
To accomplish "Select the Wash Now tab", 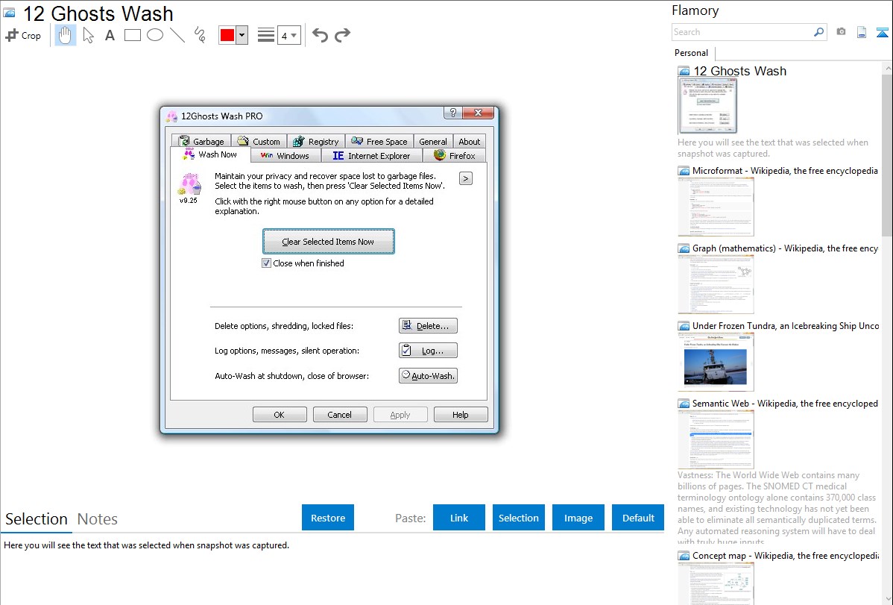I will [x=211, y=154].
